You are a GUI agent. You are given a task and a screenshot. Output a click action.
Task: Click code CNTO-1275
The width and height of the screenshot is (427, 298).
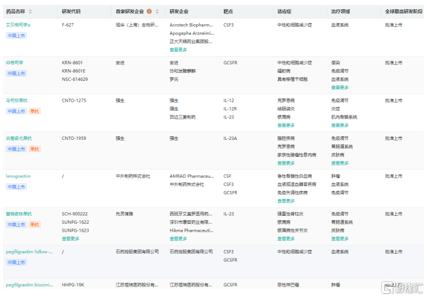pyautogui.click(x=74, y=100)
